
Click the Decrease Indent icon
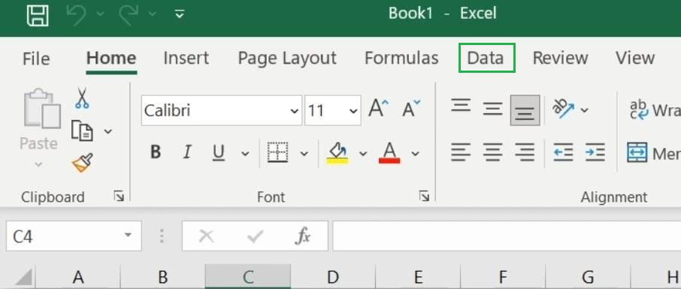pyautogui.click(x=563, y=152)
